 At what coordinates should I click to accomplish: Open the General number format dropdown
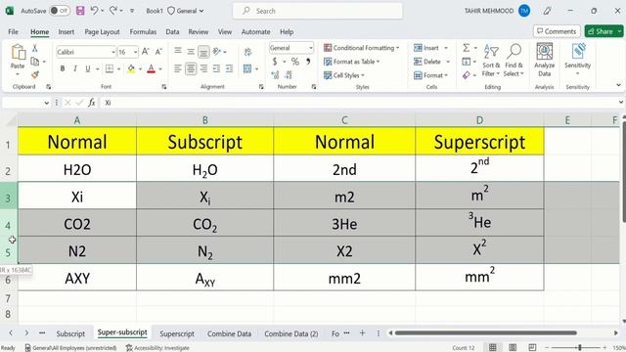tap(311, 48)
